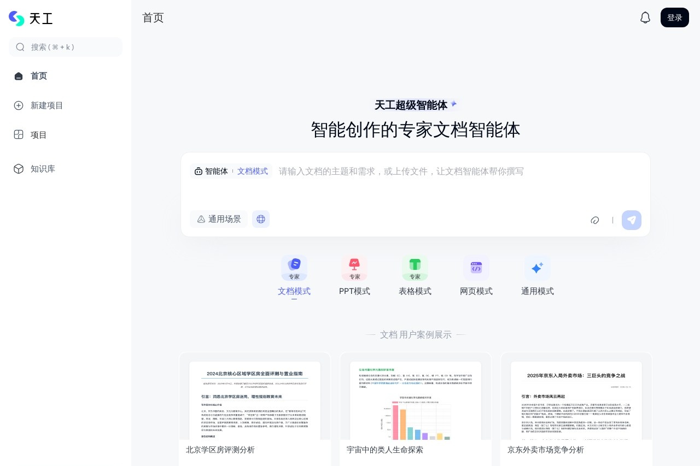Click the 登录 login button
Image resolution: width=700 pixels, height=466 pixels.
point(675,17)
